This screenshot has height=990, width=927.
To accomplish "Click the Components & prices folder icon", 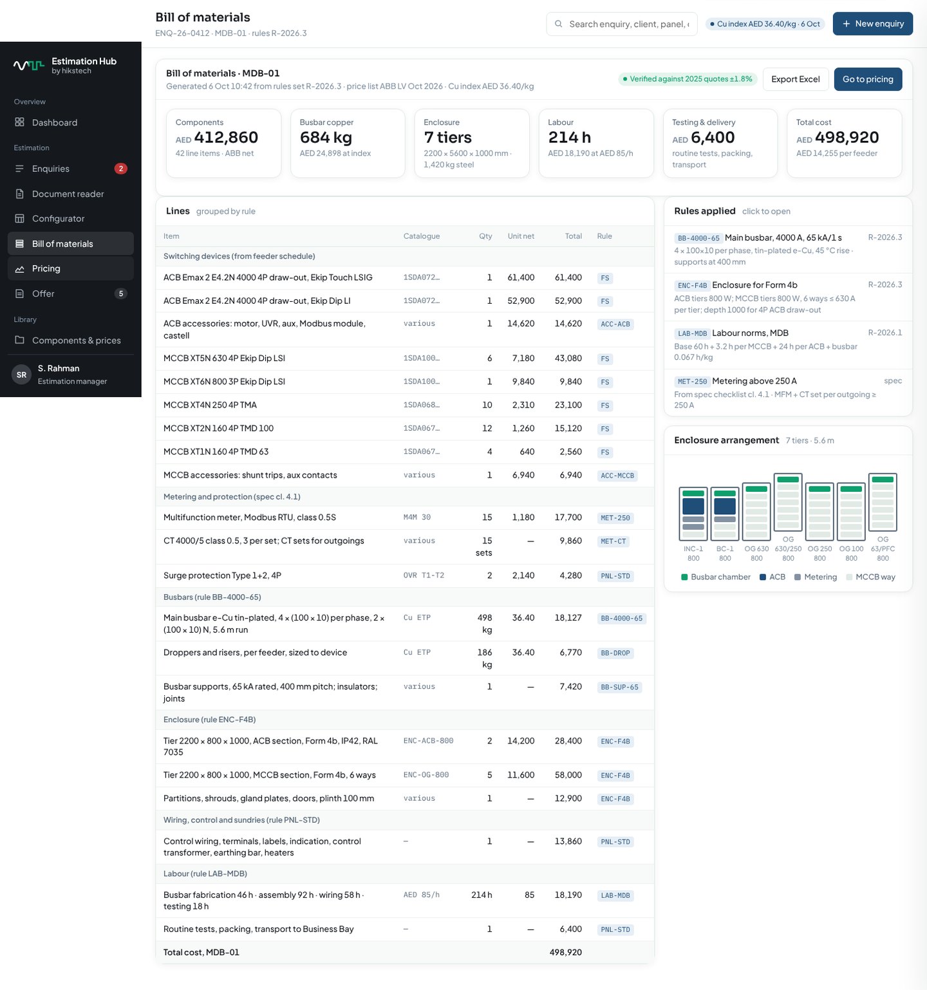I will pos(19,340).
